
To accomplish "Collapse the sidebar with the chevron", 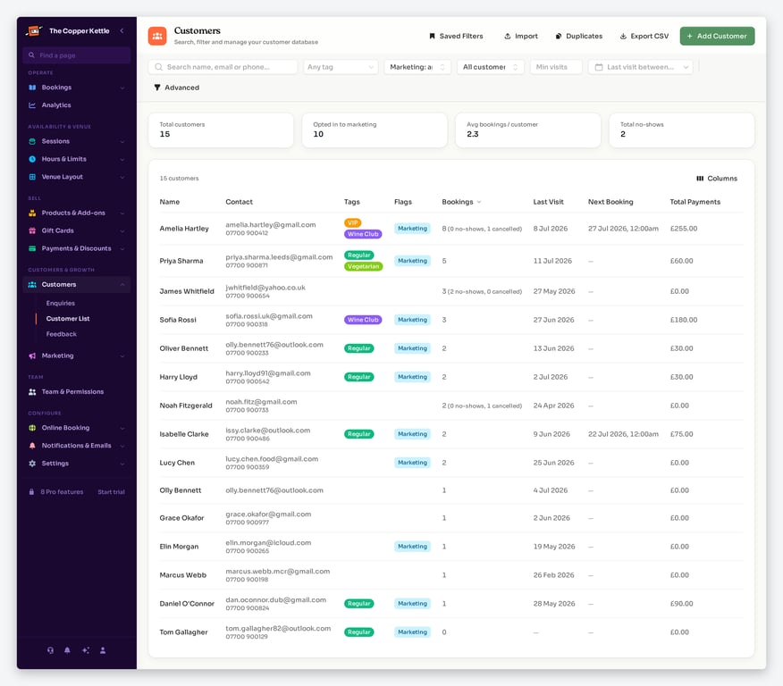I will (x=122, y=31).
